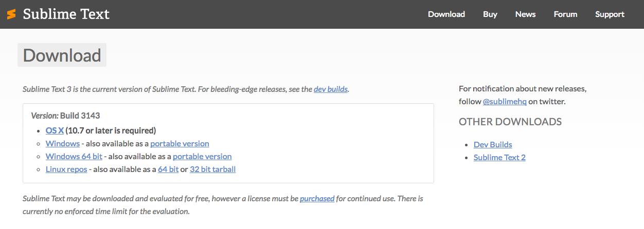Go to the Buy page

490,14
